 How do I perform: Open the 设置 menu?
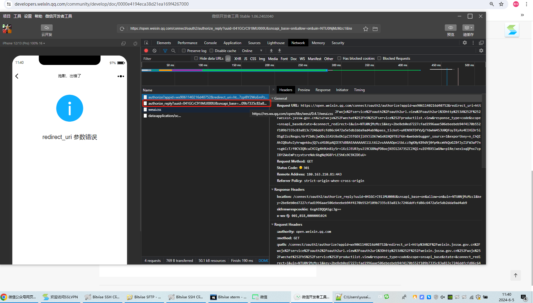point(28,16)
